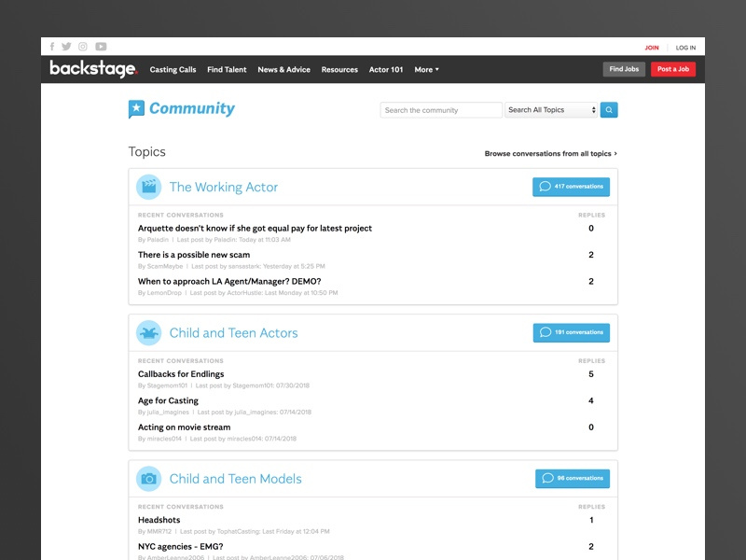This screenshot has width=746, height=560.
Task: Browse conversations from all topics
Action: click(551, 154)
